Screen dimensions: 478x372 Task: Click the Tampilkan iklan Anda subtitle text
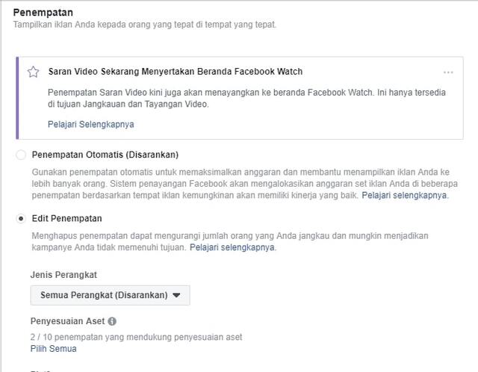[x=144, y=25]
